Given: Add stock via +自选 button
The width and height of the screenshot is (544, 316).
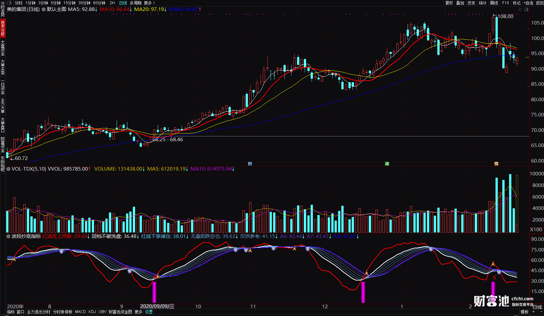Looking at the screenshot, I should click(x=528, y=3).
